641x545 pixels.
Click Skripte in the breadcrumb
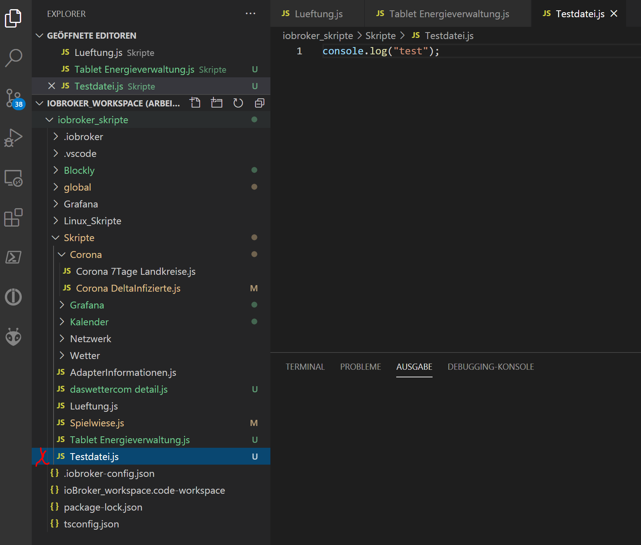coord(380,36)
